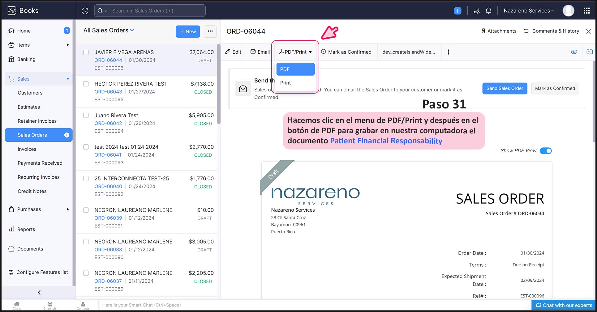Expand the Purchases sidebar section

(68, 209)
